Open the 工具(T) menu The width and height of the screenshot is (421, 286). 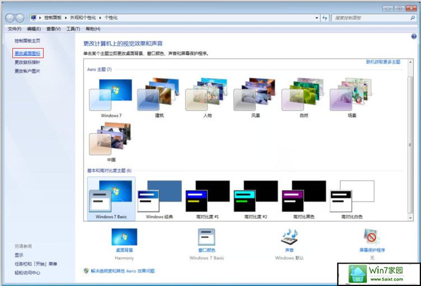tap(73, 28)
